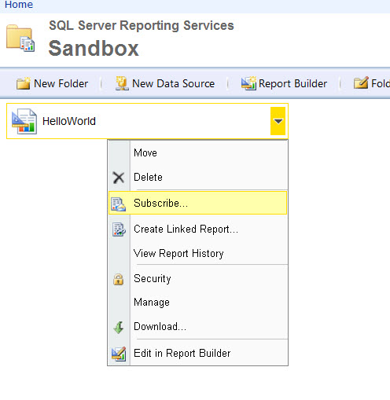390x400 pixels.
Task: Click the Create Linked Report icon
Action: pos(119,229)
